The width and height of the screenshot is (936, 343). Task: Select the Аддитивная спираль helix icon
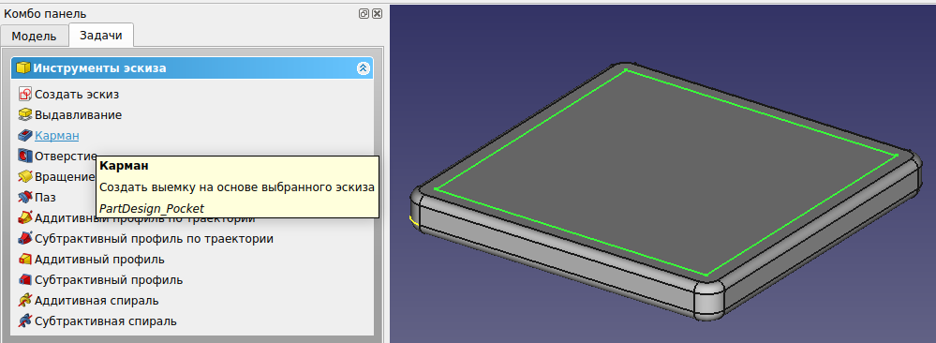[x=25, y=301]
